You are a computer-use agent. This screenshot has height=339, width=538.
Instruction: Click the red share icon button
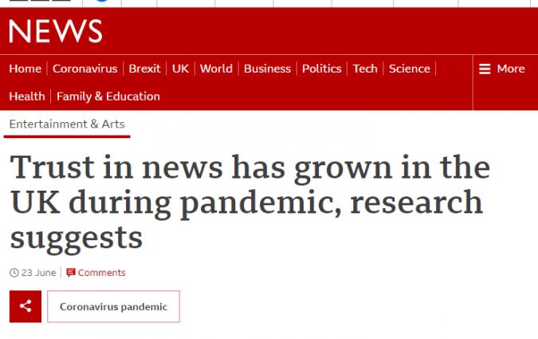tap(25, 306)
